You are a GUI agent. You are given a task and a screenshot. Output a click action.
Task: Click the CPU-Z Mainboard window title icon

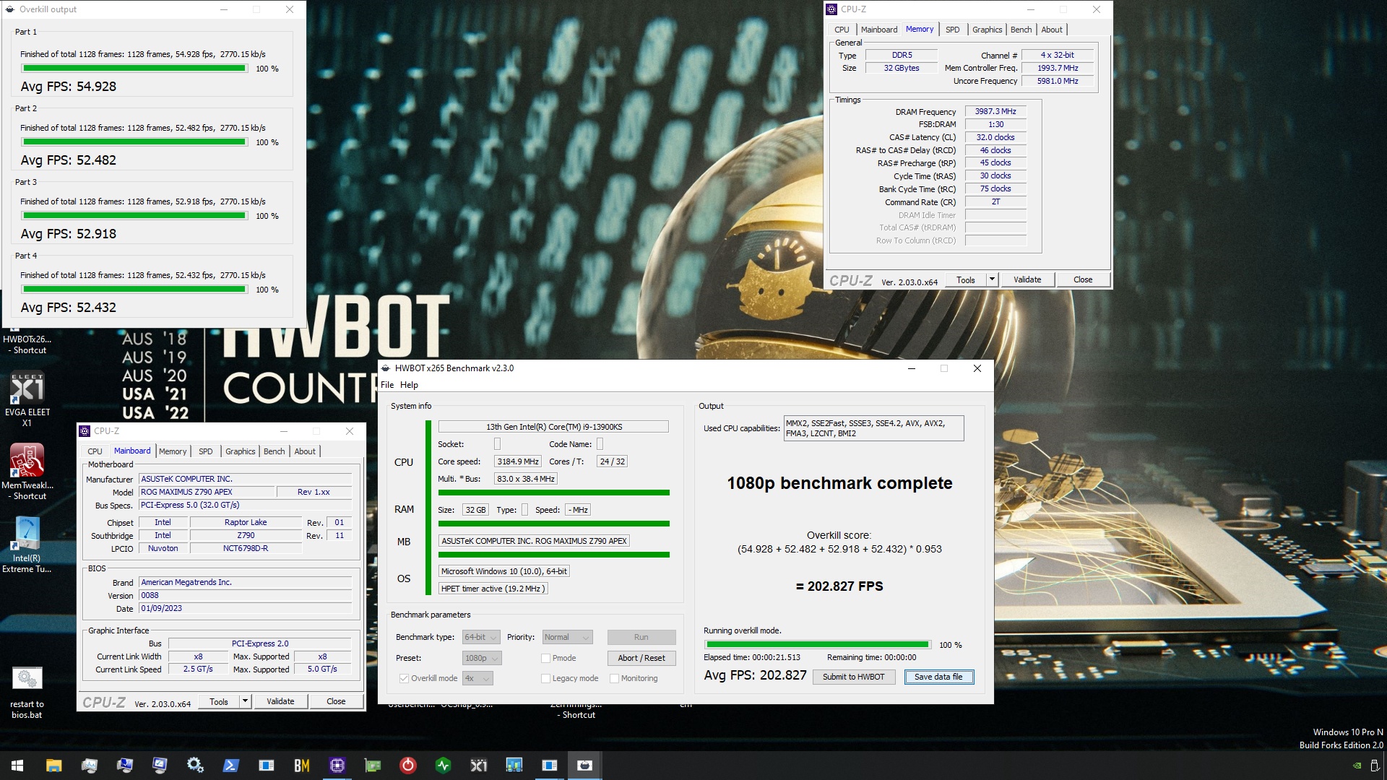pyautogui.click(x=85, y=431)
